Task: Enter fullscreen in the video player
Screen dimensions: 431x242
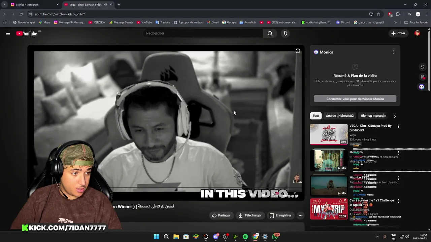Action: click(x=295, y=194)
